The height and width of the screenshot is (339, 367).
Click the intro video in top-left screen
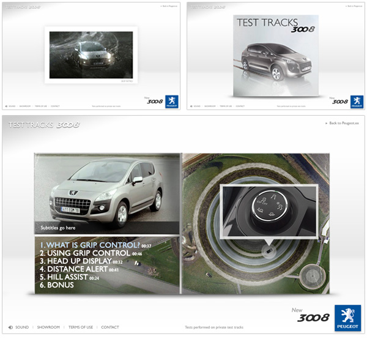(91, 55)
